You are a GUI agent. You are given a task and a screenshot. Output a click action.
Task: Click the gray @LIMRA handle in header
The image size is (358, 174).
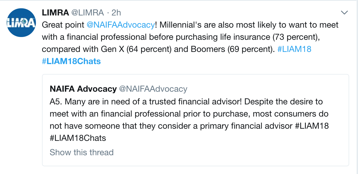pos(88,12)
